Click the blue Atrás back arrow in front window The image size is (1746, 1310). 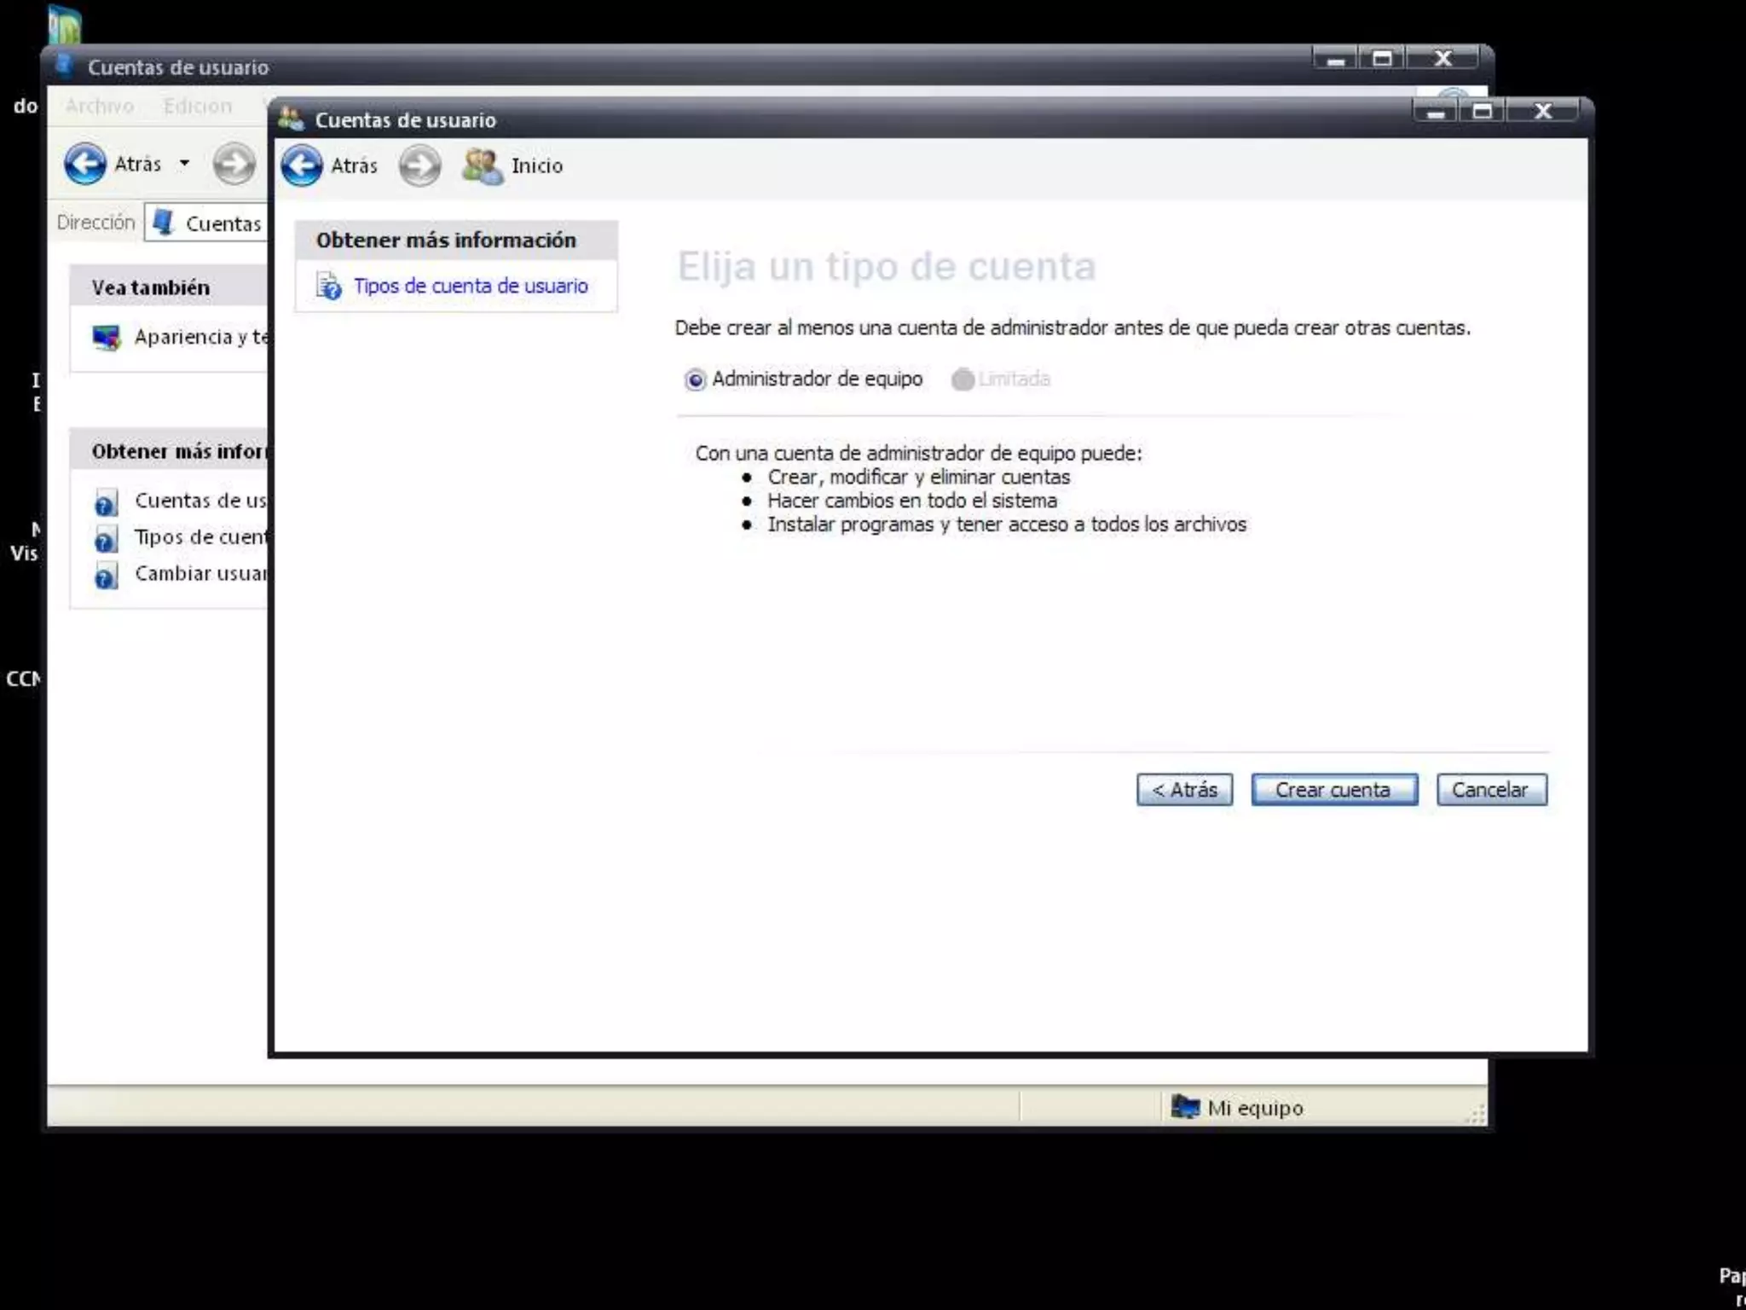pos(302,165)
